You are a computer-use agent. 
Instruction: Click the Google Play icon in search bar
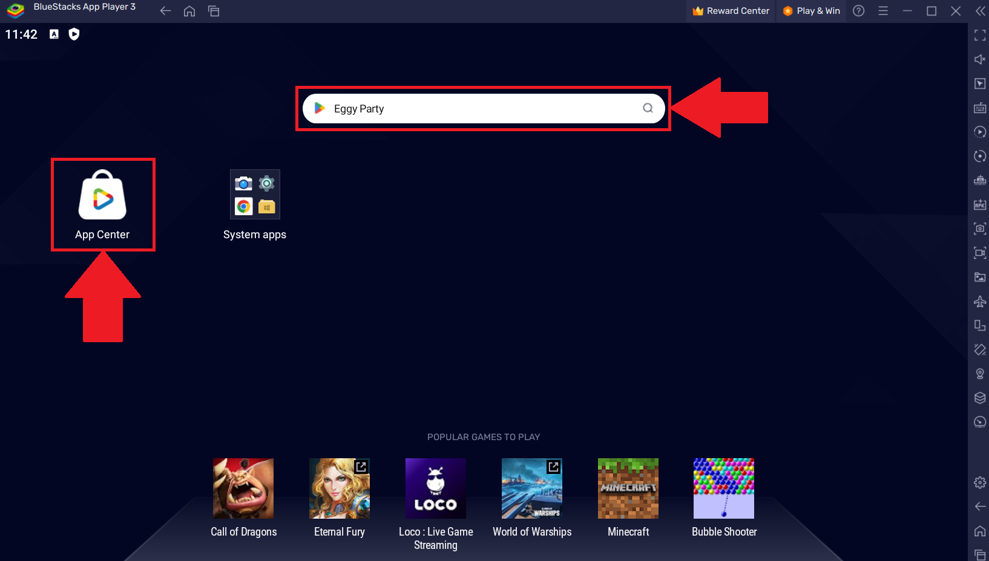pos(320,109)
